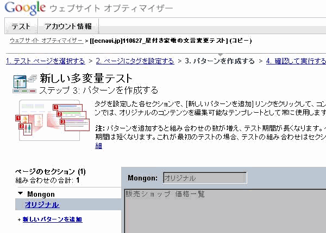Click the Google logo
Image resolution: width=326 pixels, height=233 pixels.
(x=25, y=8)
